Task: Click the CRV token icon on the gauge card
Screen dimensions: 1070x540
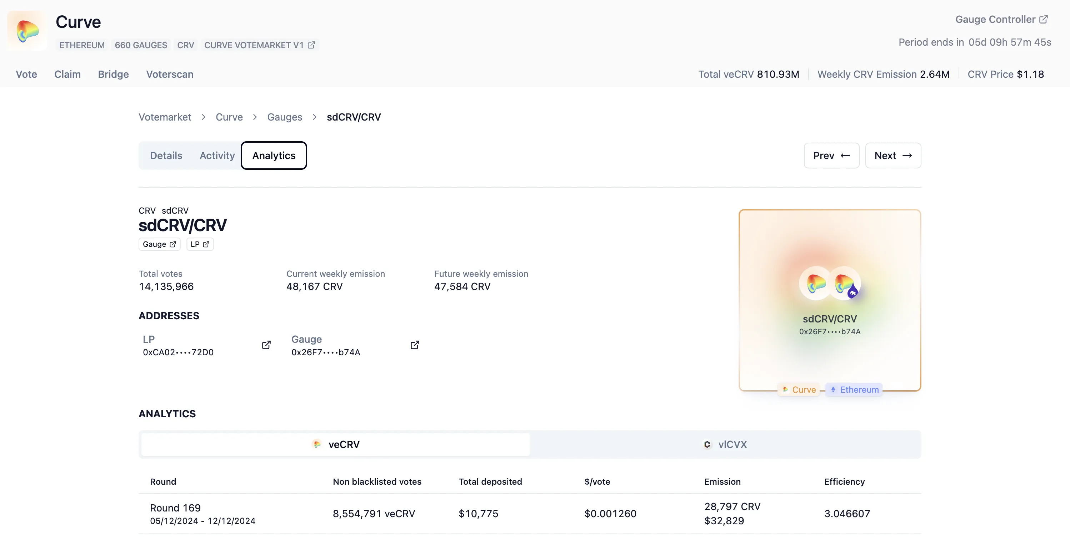Action: 815,283
